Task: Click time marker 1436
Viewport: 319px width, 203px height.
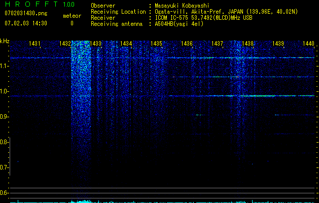Action: tap(187, 44)
